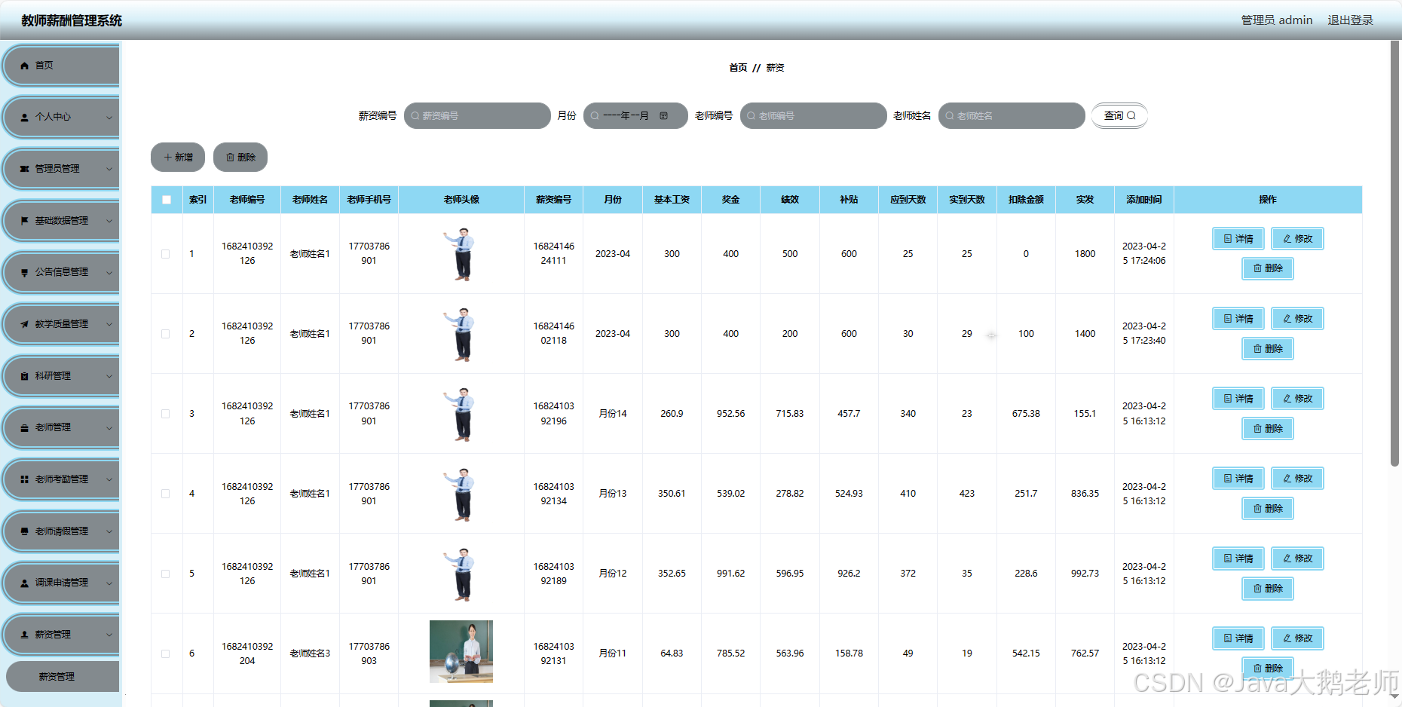Screen dimensions: 1402x707
Task: Click 退出登录 to log out
Action: 1350,20
